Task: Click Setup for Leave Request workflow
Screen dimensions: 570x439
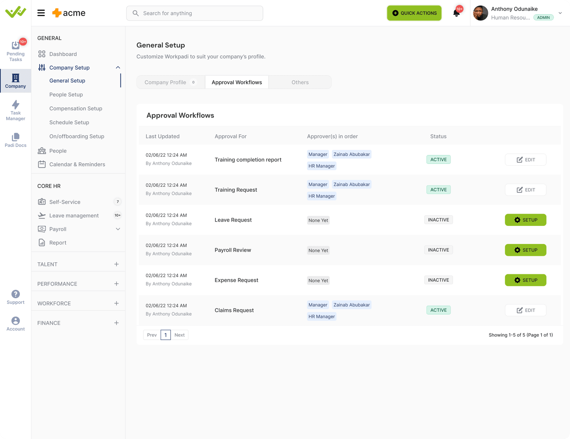Action: click(x=525, y=220)
